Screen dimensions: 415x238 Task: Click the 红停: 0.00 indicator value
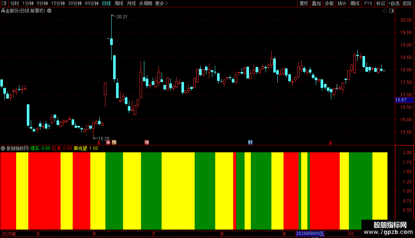coord(62,149)
